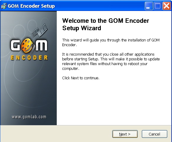Proceed with the Next > button

point(125,134)
